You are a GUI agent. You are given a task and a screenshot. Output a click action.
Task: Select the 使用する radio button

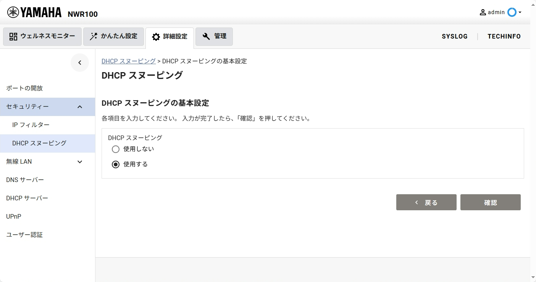(x=116, y=164)
